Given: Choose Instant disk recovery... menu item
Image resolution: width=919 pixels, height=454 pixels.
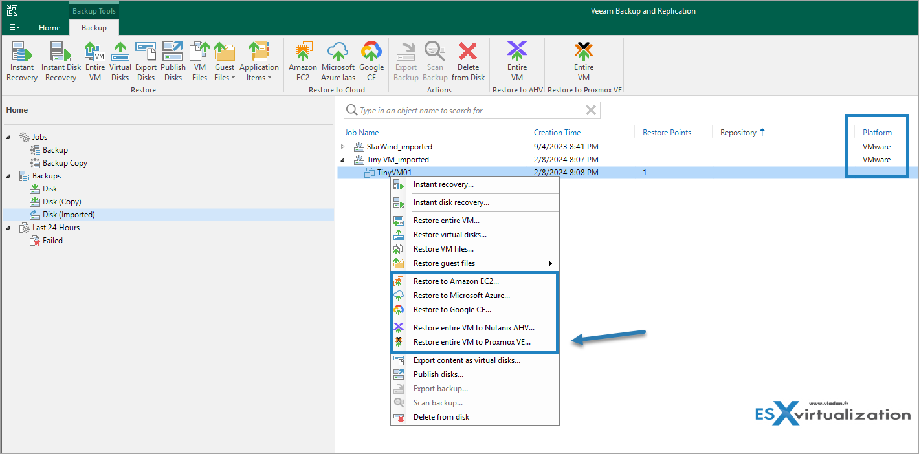Looking at the screenshot, I should pyautogui.click(x=475, y=202).
